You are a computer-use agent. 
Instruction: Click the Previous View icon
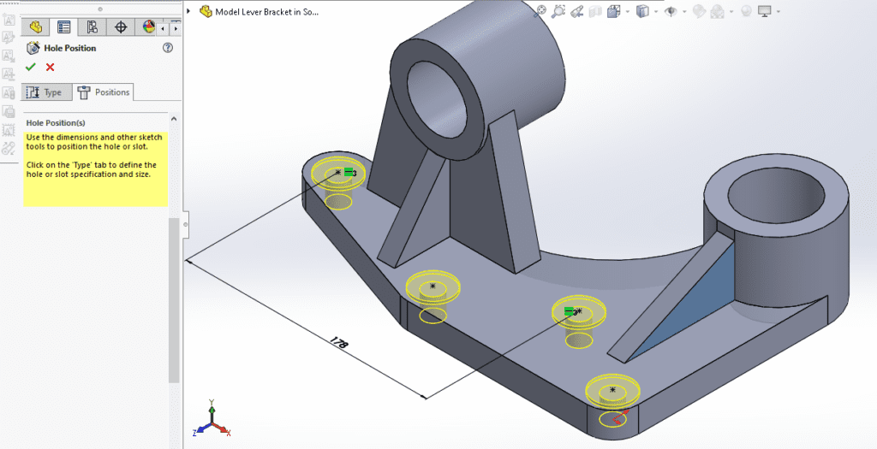[x=577, y=10]
